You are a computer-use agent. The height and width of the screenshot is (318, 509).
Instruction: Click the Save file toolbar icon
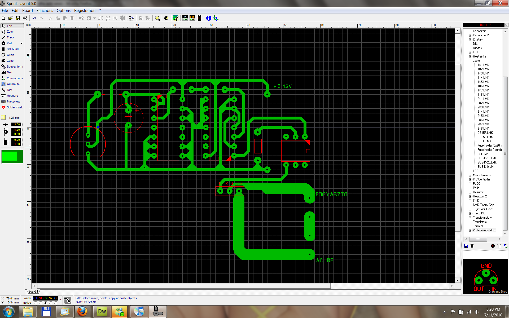click(18, 18)
